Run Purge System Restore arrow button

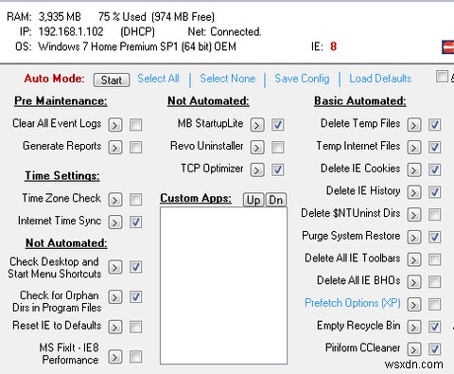pyautogui.click(x=414, y=237)
